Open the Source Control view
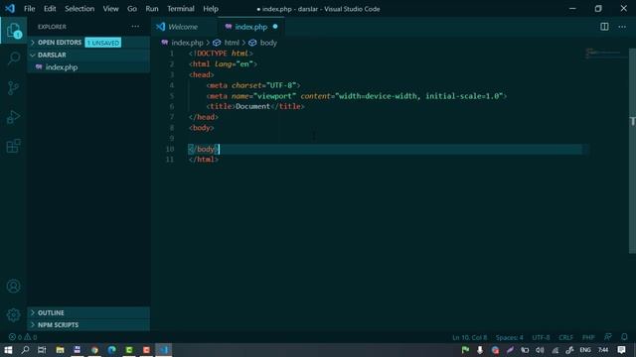636x357 pixels. 13,88
